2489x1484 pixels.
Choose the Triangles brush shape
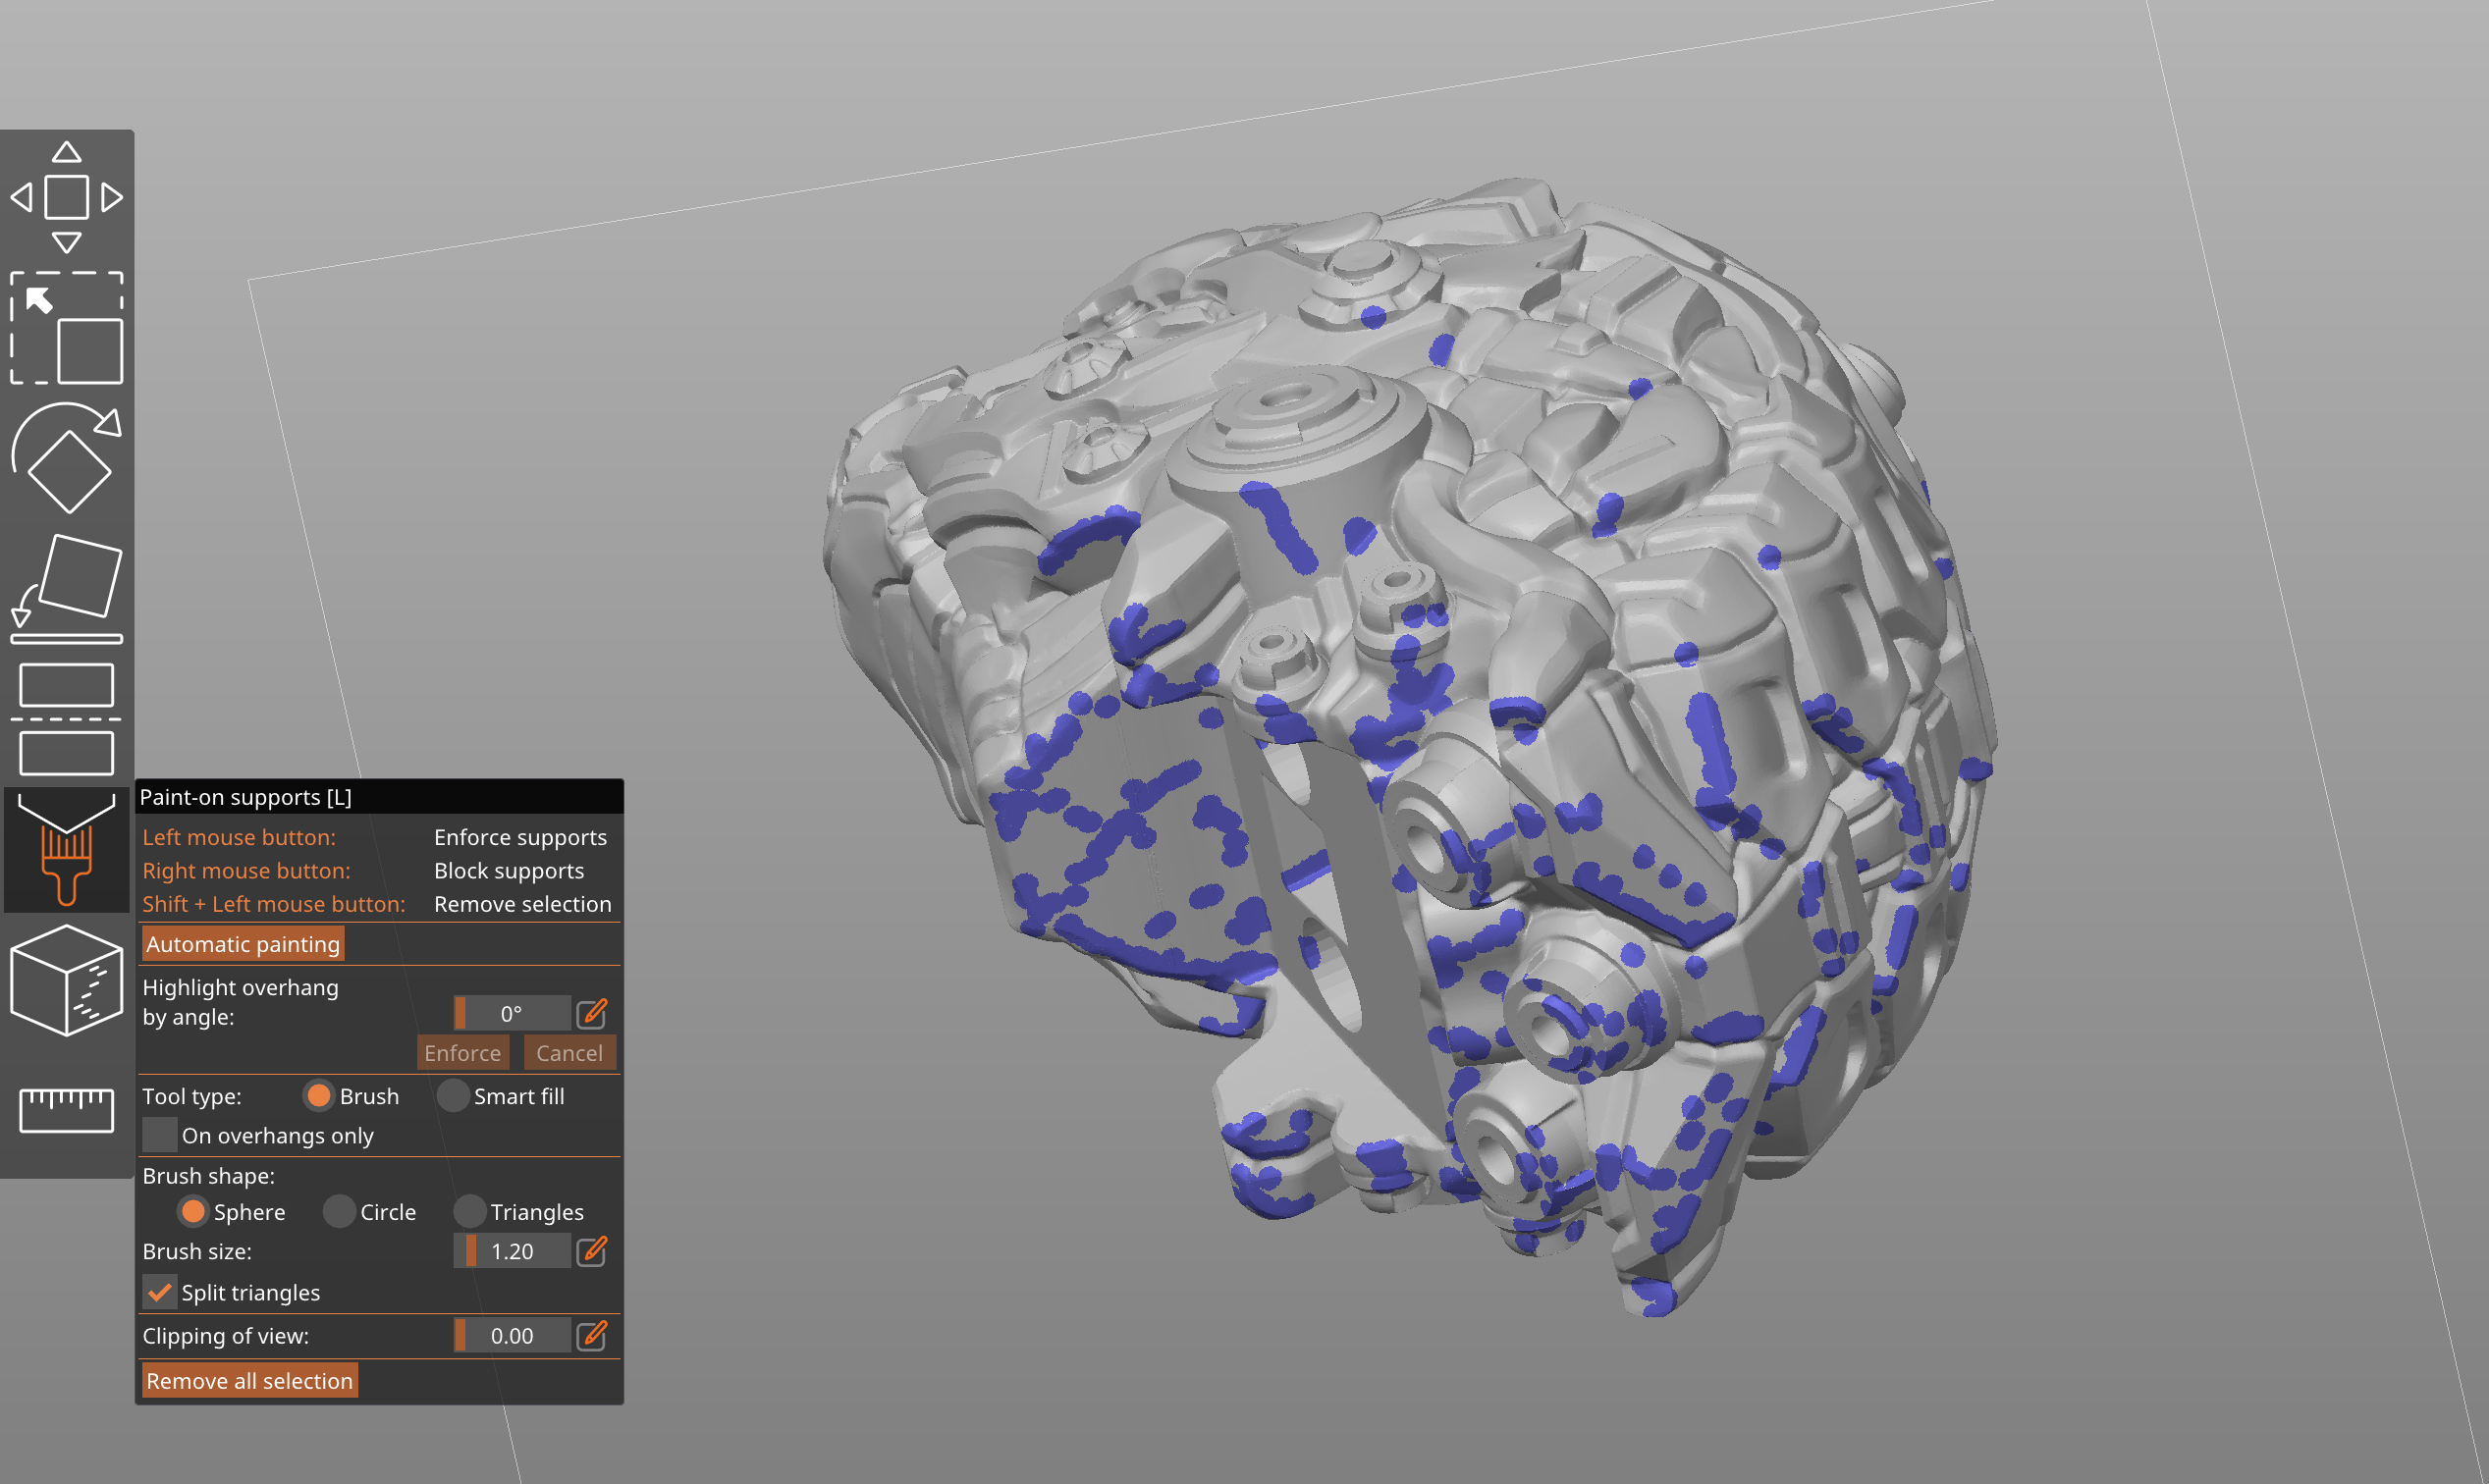coord(469,1212)
